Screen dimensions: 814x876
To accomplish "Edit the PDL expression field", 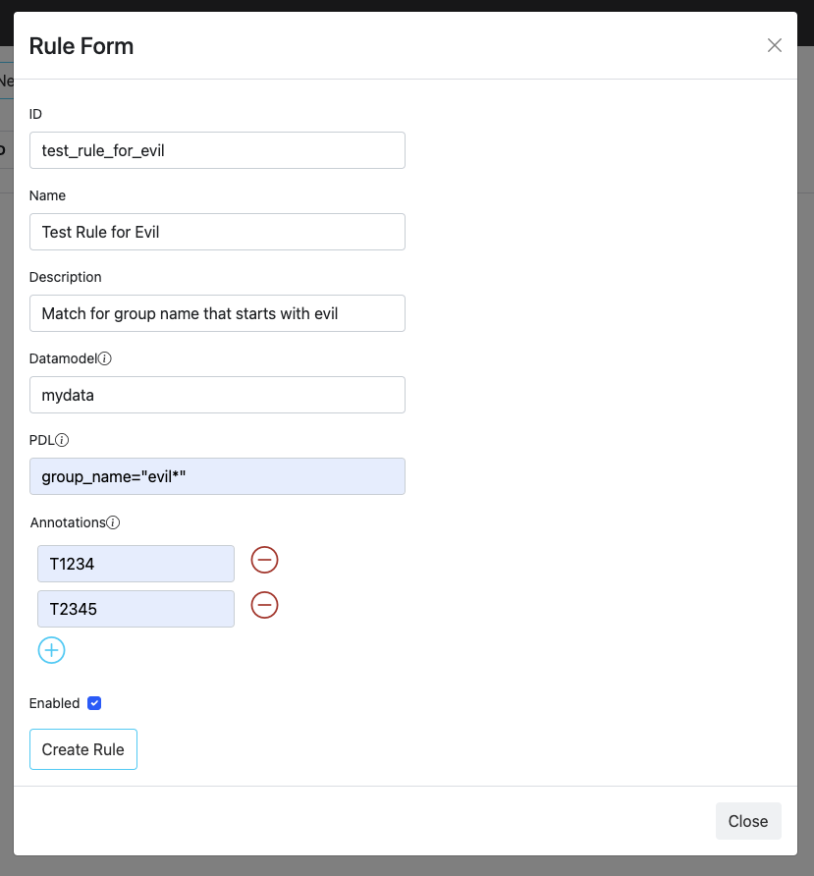I will pos(216,475).
